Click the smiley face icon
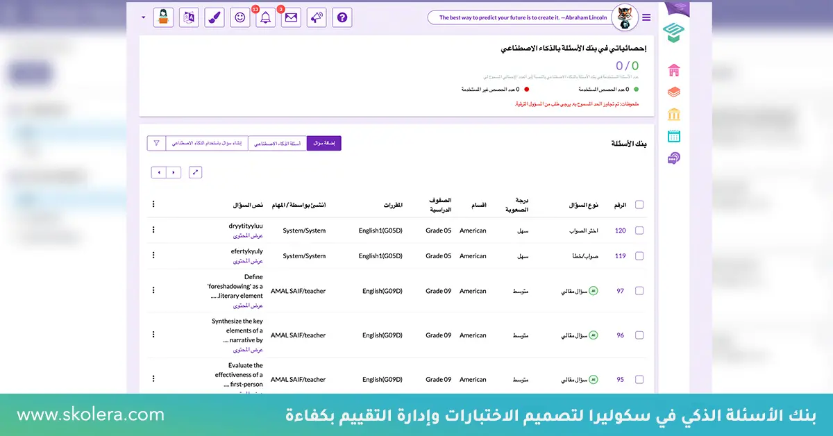The image size is (833, 436). click(240, 17)
